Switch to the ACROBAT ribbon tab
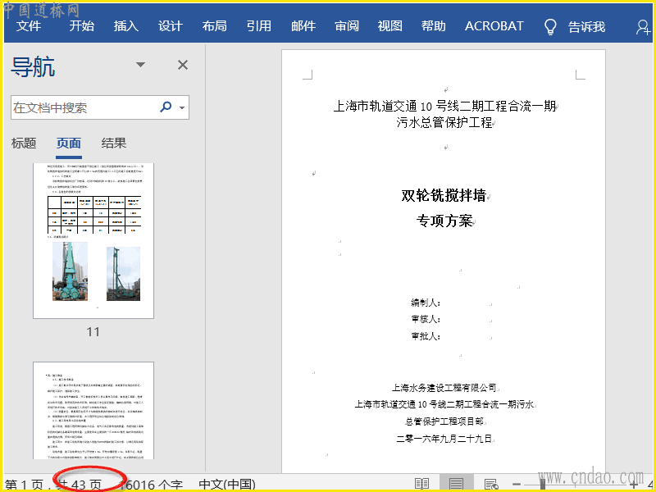656x492 pixels. tap(494, 26)
